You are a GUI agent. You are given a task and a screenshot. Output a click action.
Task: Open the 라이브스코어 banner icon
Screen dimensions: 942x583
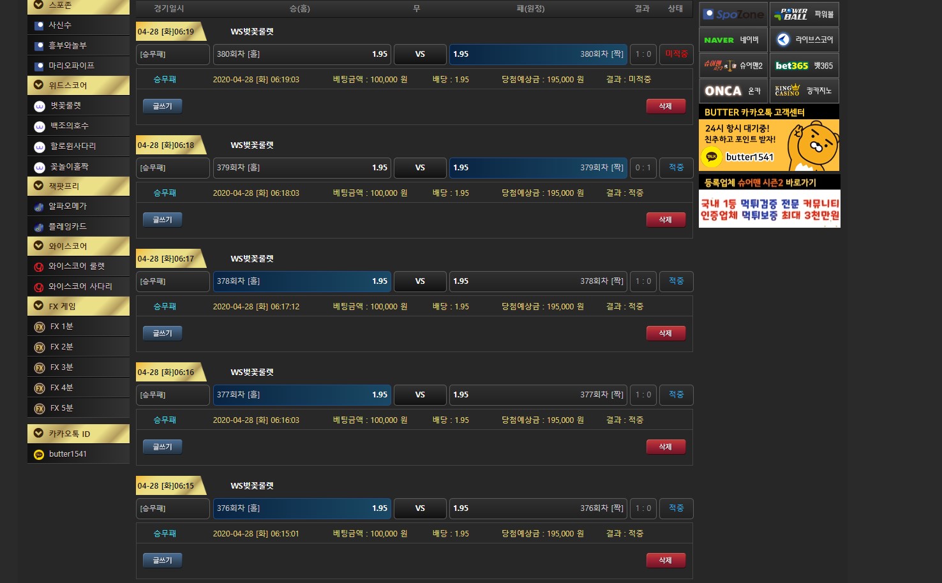[804, 40]
